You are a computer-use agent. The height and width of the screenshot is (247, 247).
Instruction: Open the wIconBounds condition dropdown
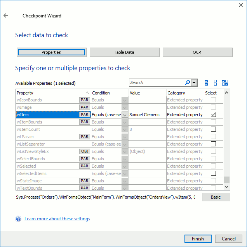(x=125, y=100)
